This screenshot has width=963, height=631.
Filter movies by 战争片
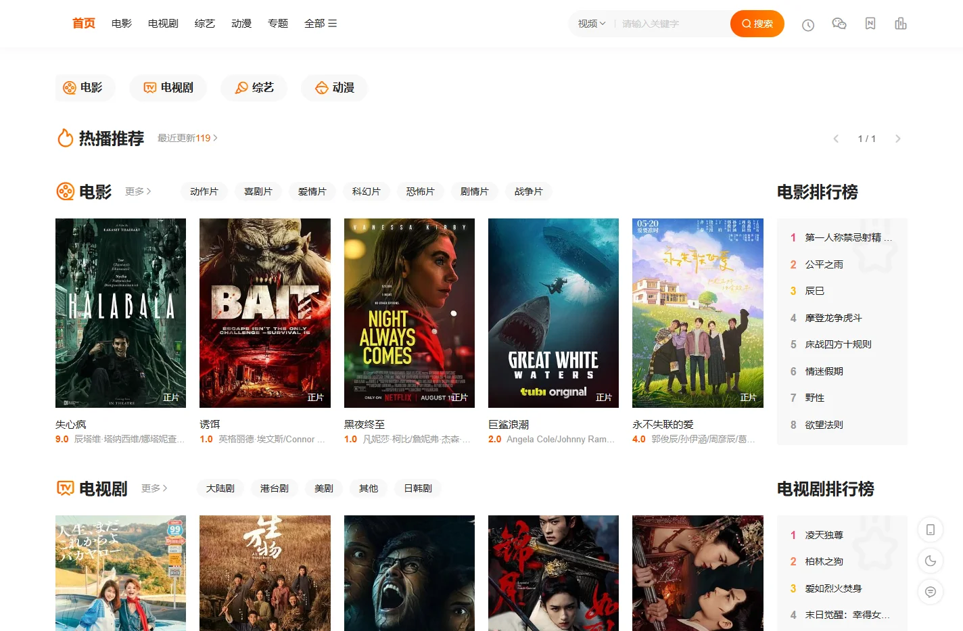[529, 191]
